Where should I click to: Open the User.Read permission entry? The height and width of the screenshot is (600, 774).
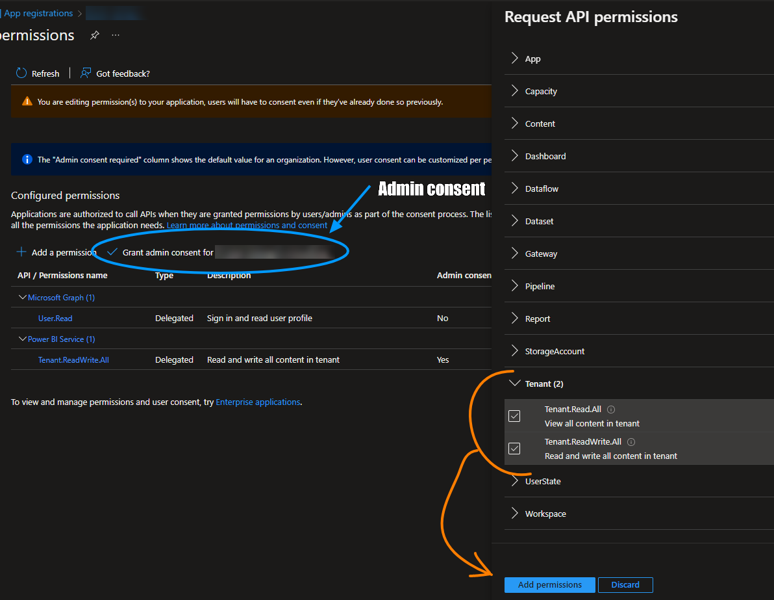click(55, 319)
